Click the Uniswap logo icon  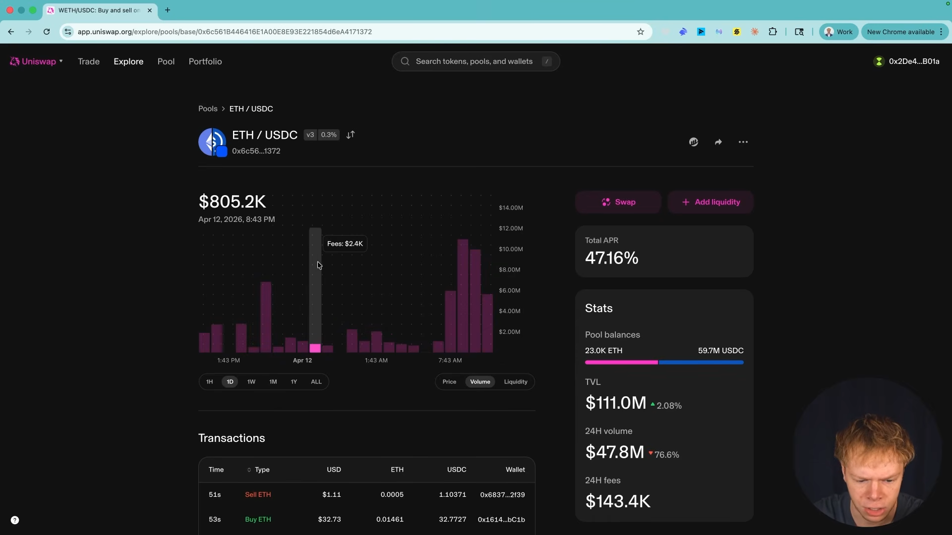pos(15,61)
